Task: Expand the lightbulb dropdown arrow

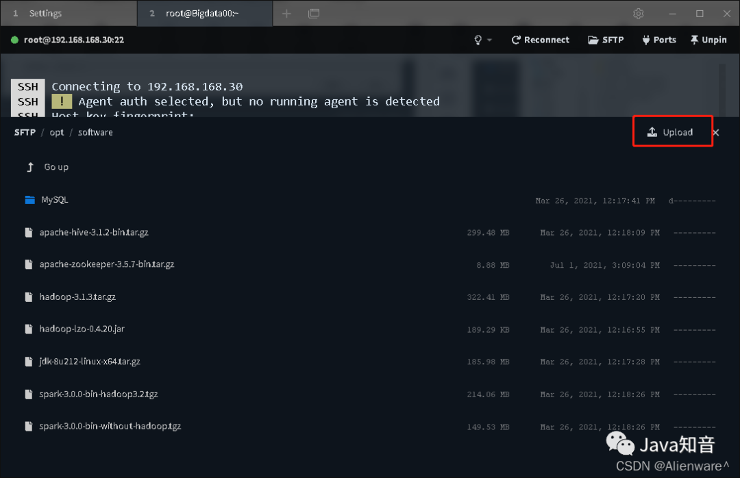Action: [x=489, y=40]
